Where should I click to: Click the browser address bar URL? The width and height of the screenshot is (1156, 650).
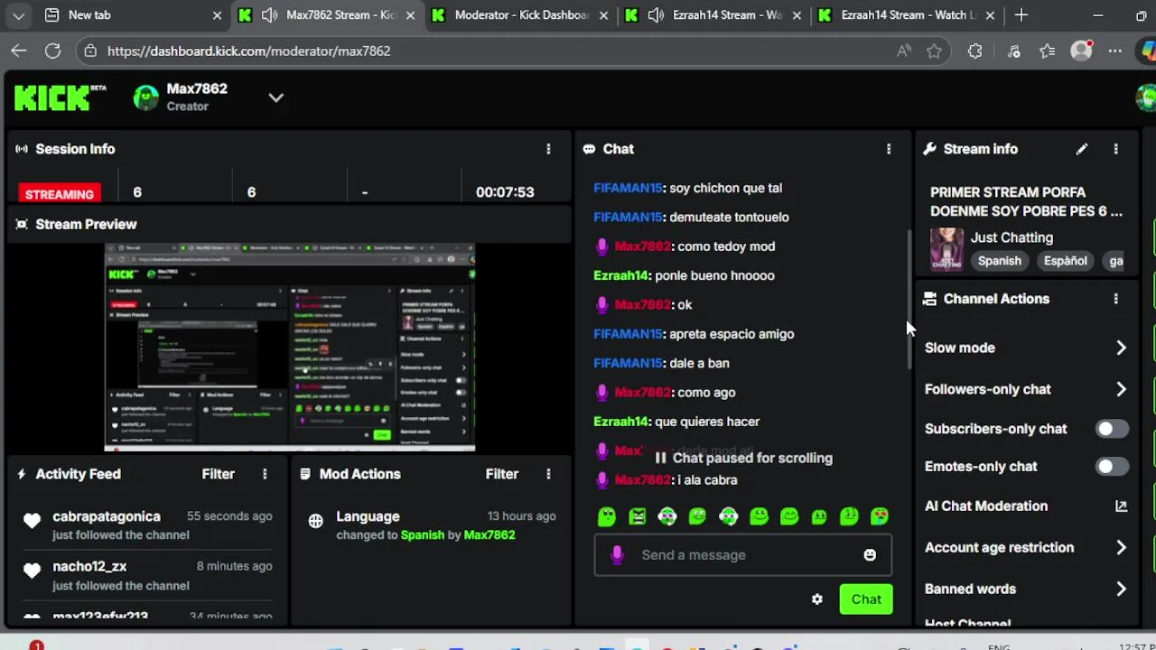click(x=249, y=51)
